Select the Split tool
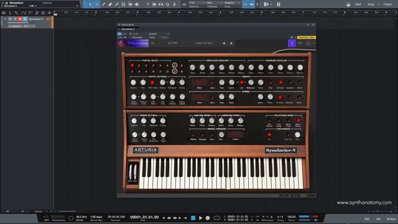The width and height of the screenshot is (398, 224). point(104,4)
